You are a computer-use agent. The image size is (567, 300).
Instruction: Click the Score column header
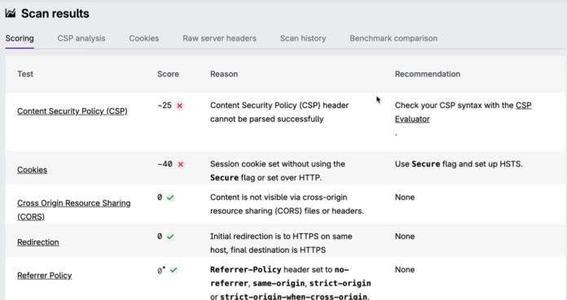[x=168, y=74]
